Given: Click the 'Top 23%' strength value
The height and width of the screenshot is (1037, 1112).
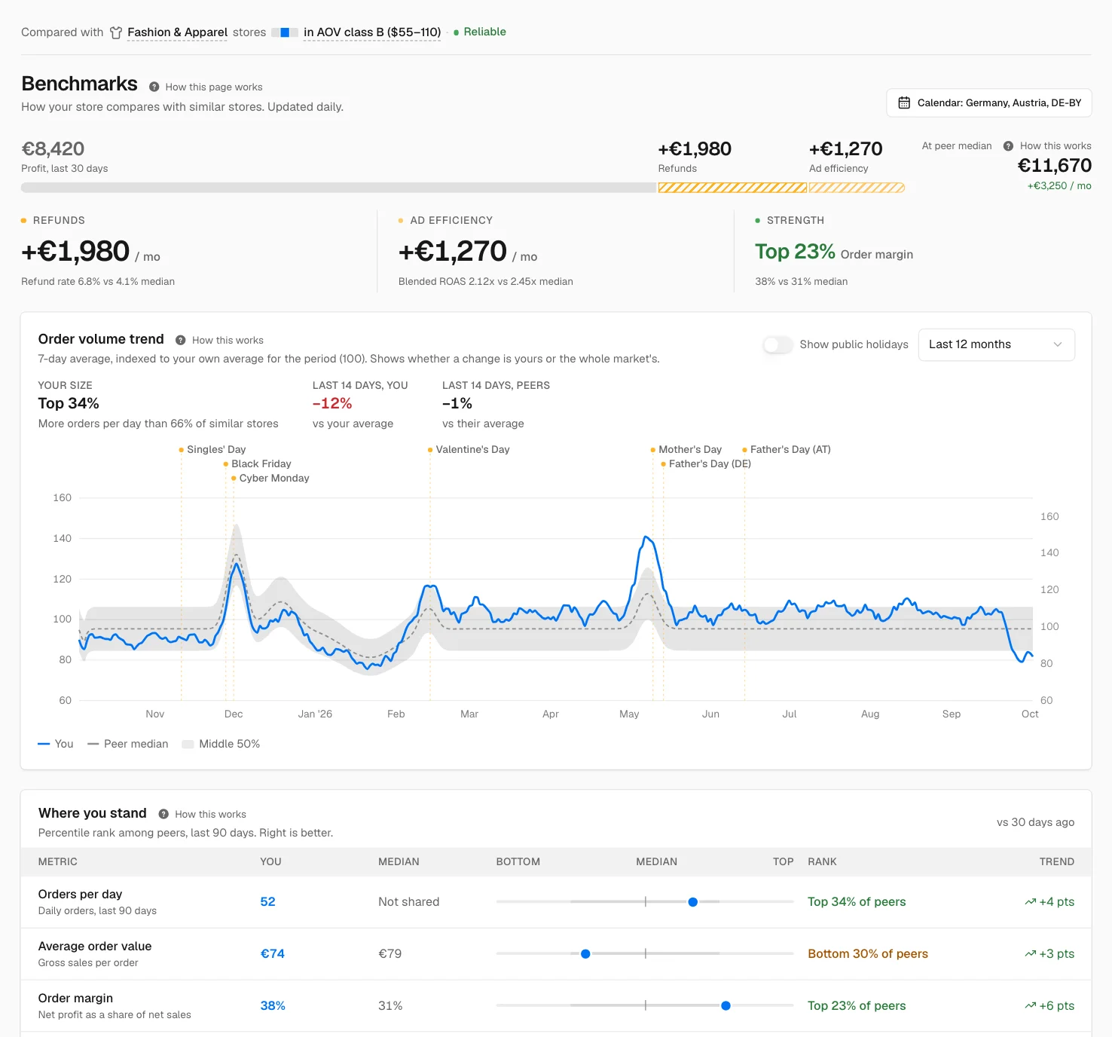Looking at the screenshot, I should (795, 252).
